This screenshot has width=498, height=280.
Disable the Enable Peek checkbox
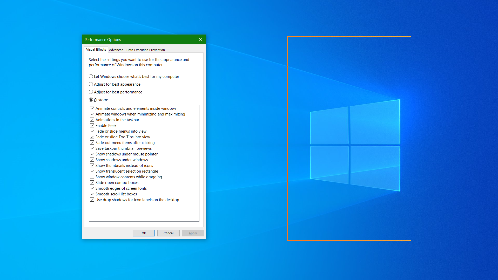coord(92,125)
